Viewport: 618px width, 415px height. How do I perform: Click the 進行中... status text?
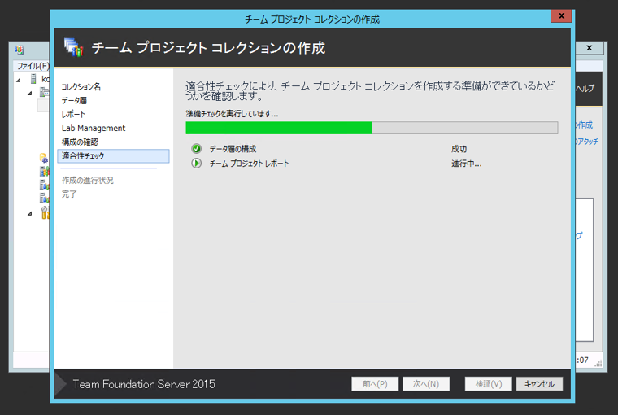pyautogui.click(x=466, y=164)
